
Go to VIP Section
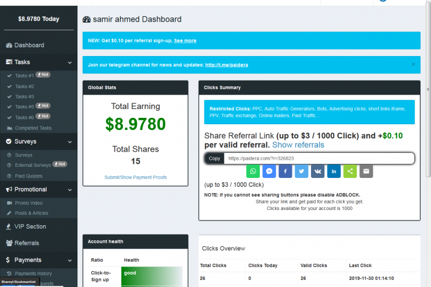click(x=30, y=226)
